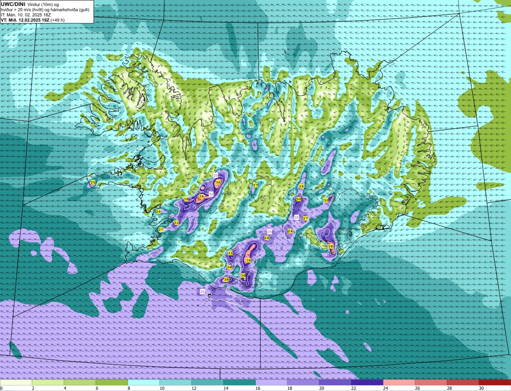511x391 pixels.
Task: Click the yellow gust label '34'
Action: click(229, 267)
